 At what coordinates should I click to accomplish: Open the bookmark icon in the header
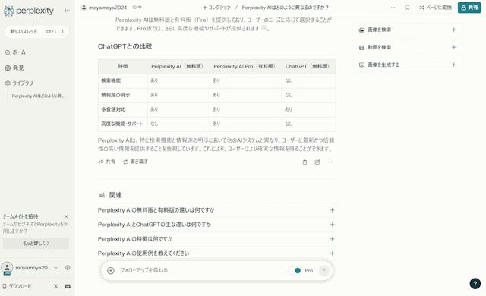pos(407,8)
